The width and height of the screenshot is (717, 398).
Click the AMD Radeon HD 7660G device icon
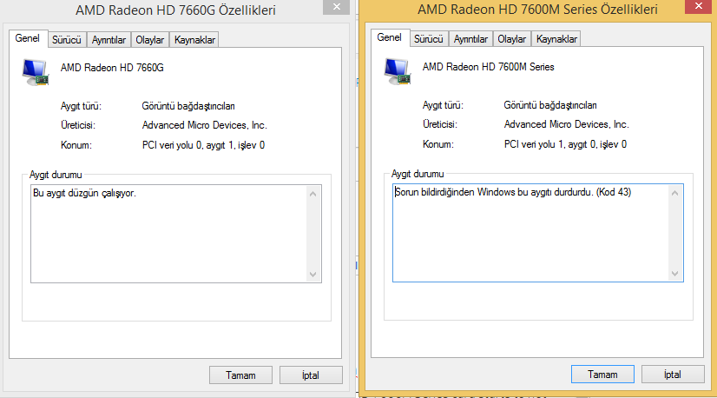[35, 72]
